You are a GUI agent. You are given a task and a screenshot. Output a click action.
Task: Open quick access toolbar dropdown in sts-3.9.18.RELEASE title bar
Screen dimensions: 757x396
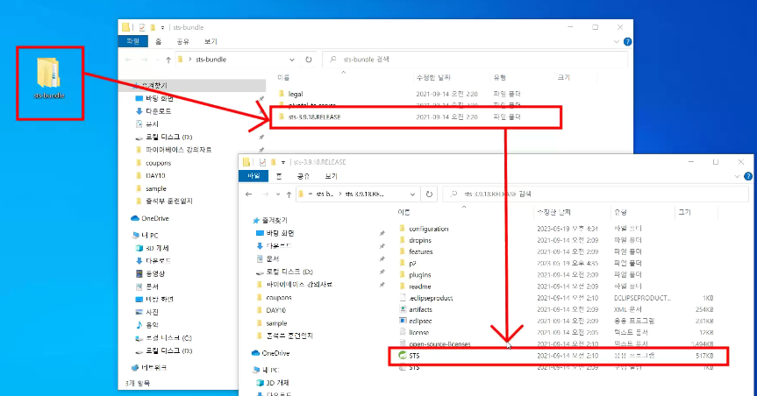283,162
